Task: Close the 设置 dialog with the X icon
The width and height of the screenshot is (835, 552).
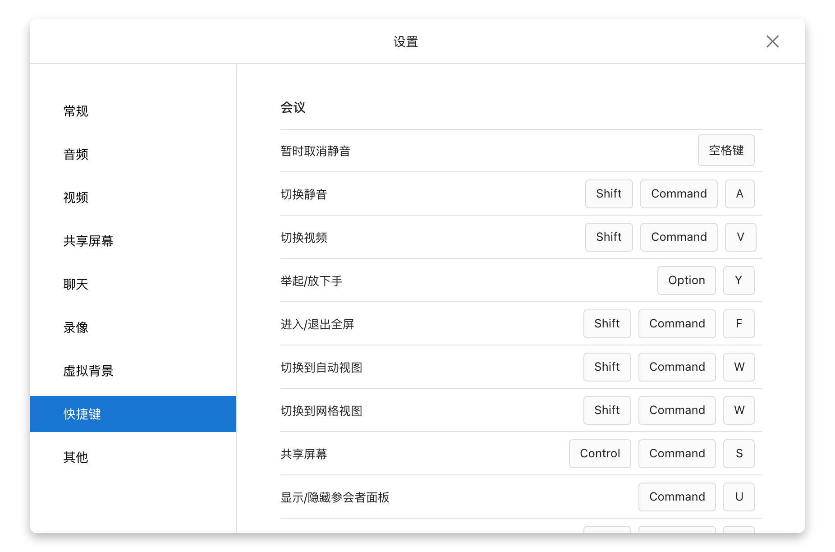Action: [772, 41]
